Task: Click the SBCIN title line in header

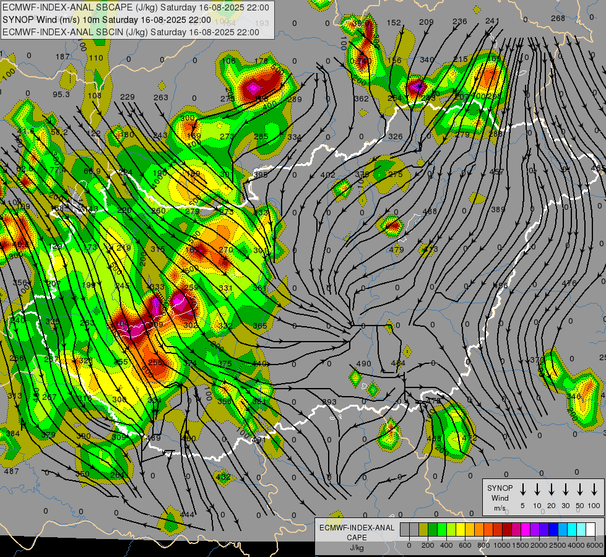Action: point(131,32)
